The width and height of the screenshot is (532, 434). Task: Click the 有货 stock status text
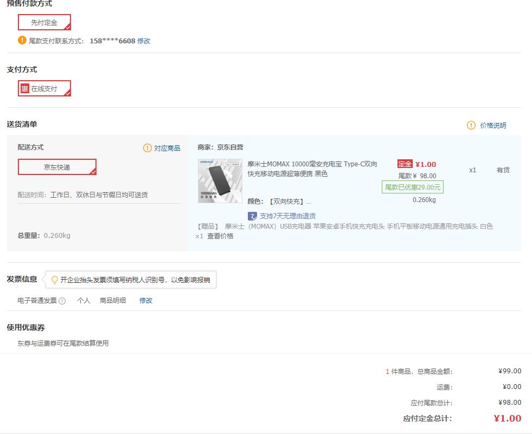tap(503, 170)
